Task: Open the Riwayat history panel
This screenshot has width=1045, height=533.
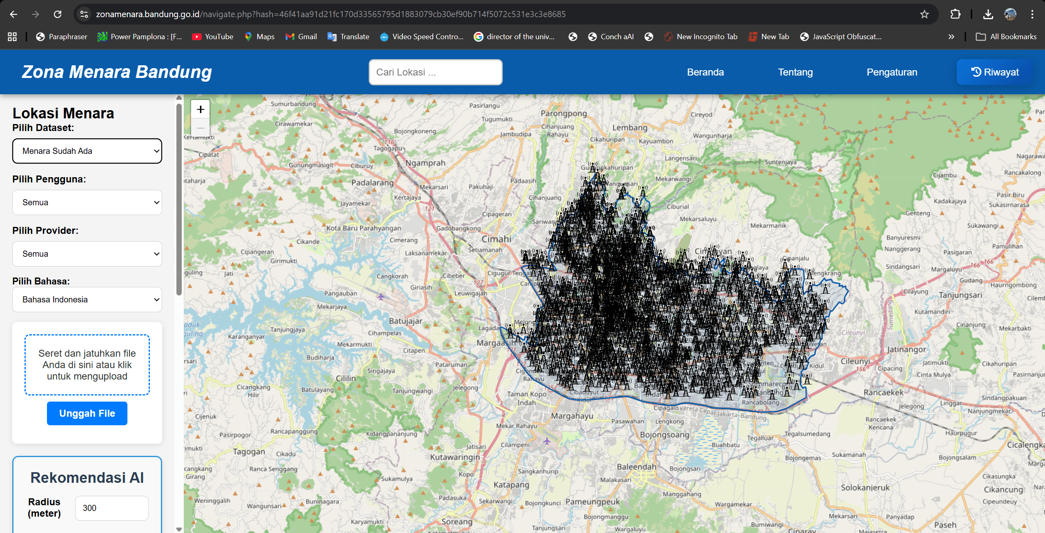Action: 995,72
